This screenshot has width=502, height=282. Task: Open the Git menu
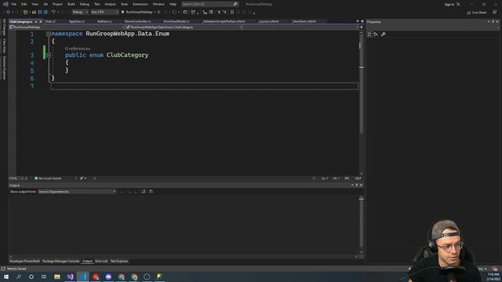click(45, 4)
